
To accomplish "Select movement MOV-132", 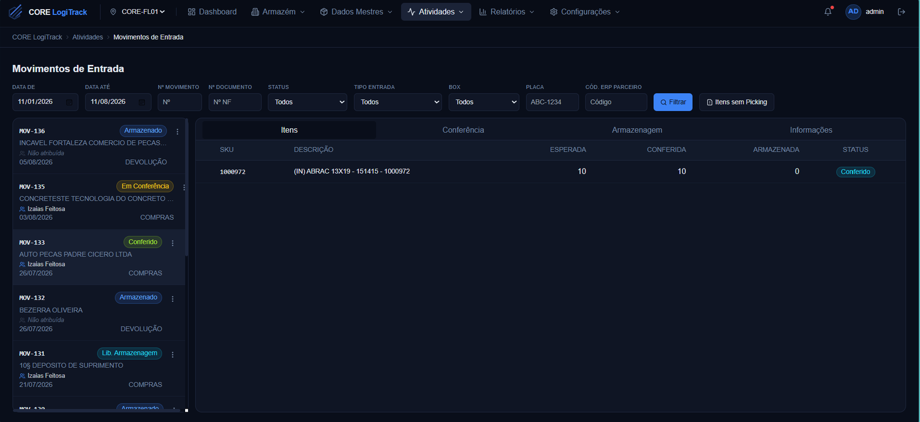I will pos(99,313).
